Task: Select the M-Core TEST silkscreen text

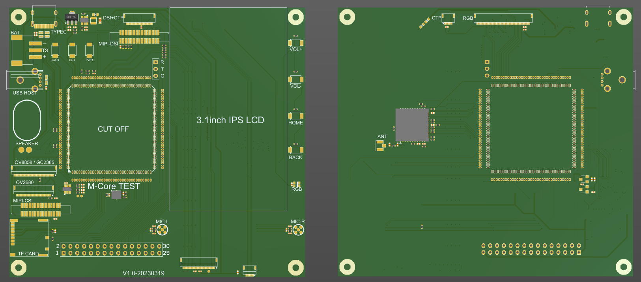Action: click(x=114, y=186)
